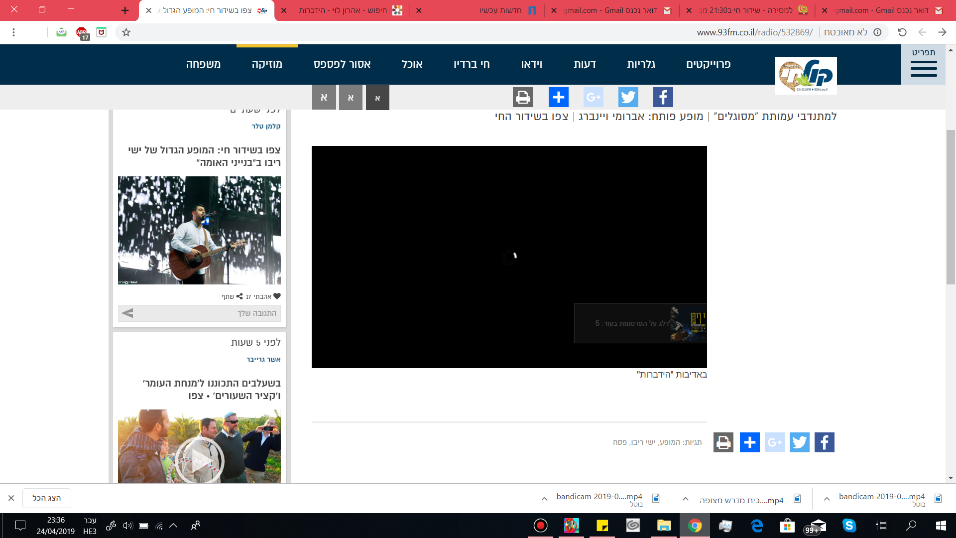This screenshot has width=956, height=538.
Task: Click the page vertical scrollbar thumb
Action: [x=951, y=207]
